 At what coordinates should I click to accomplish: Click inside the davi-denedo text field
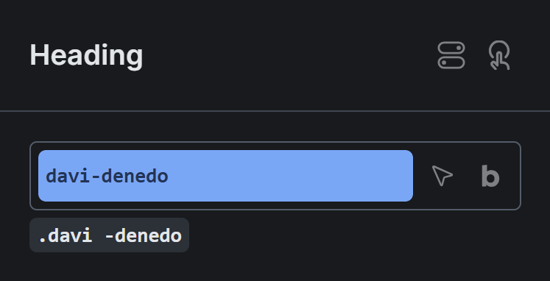tap(225, 176)
